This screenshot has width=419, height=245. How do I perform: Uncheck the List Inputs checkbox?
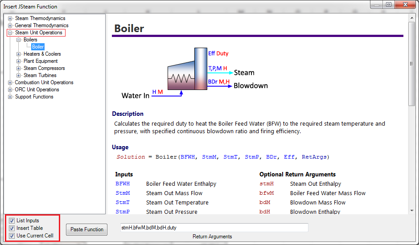pyautogui.click(x=12, y=220)
